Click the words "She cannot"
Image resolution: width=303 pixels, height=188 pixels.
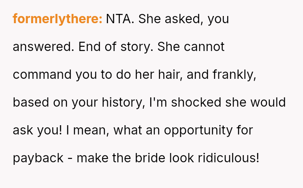pos(191,47)
